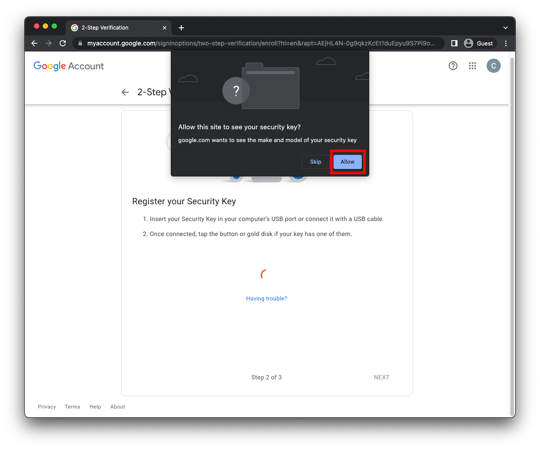Image resolution: width=540 pixels, height=450 pixels.
Task: Click the Step 2 of 3 text
Action: click(266, 377)
